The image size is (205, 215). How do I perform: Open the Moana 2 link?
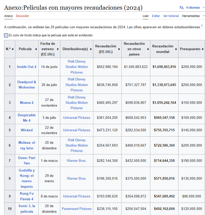click(27, 103)
